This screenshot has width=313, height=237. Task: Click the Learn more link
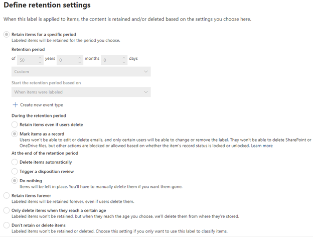point(262,146)
